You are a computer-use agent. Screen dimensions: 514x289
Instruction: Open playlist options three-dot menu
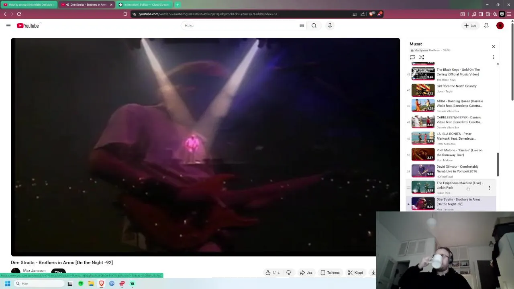pyautogui.click(x=494, y=57)
